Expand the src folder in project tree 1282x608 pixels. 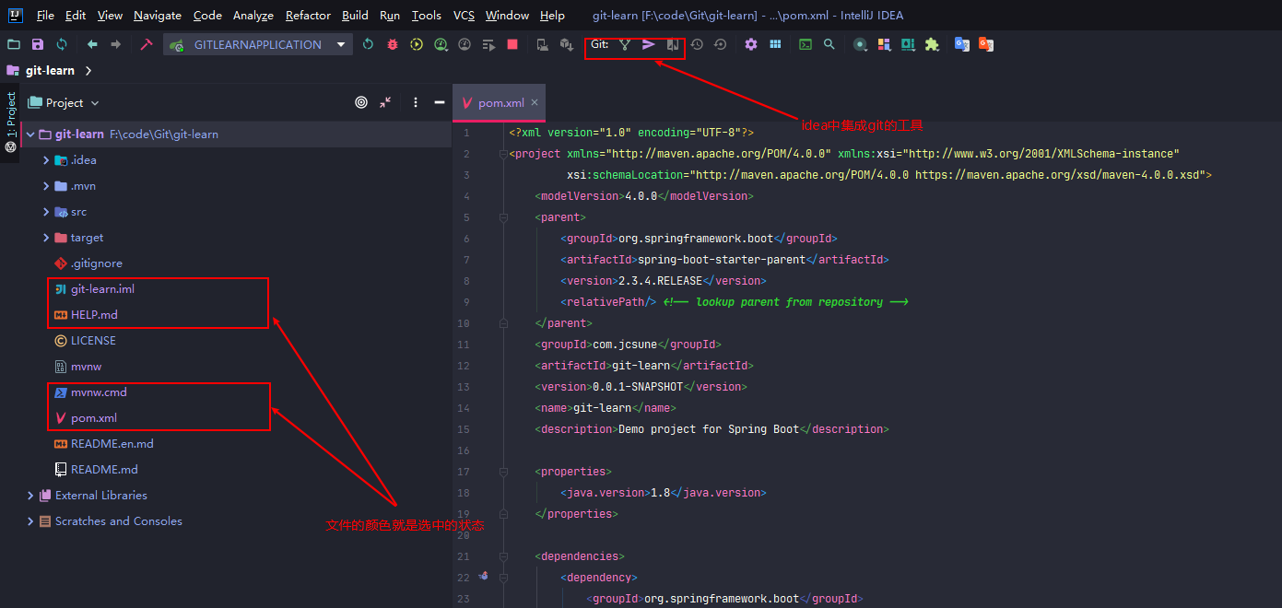pyautogui.click(x=46, y=212)
